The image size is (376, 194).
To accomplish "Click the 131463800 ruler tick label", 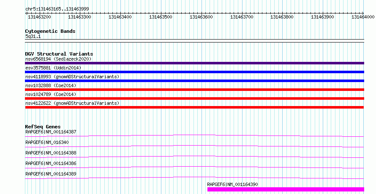I will (x=282, y=17).
